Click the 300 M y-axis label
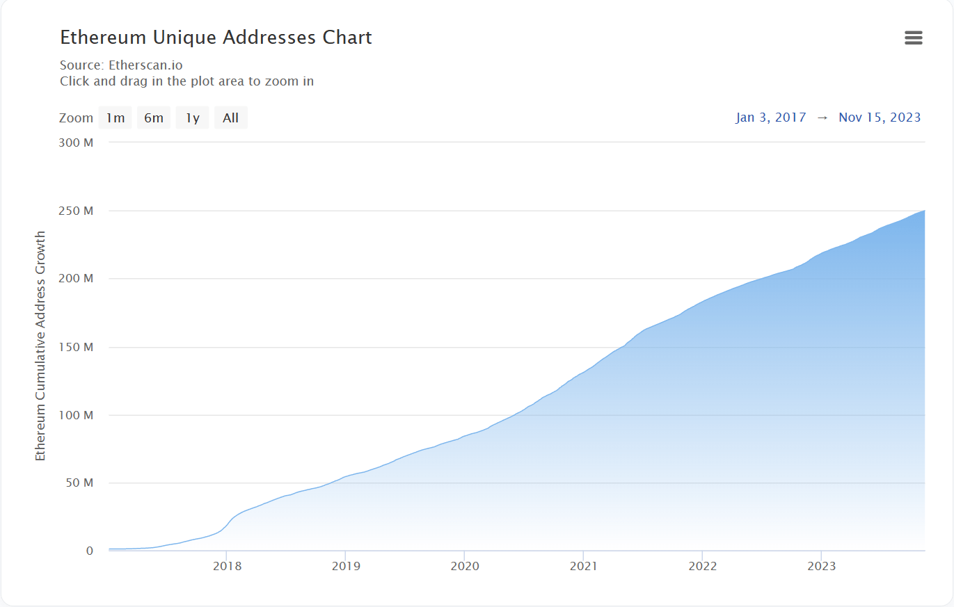The height and width of the screenshot is (607, 954). click(78, 143)
